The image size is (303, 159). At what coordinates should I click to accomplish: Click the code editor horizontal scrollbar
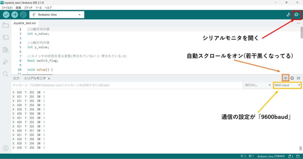click(x=37, y=74)
